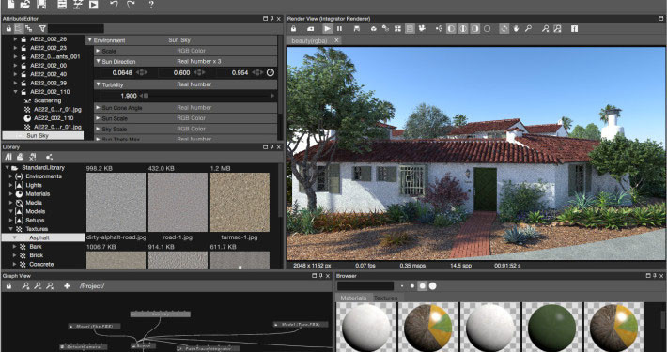The width and height of the screenshot is (667, 352).
Task: Click the books icon in Library toolbar
Action: [x=8, y=157]
